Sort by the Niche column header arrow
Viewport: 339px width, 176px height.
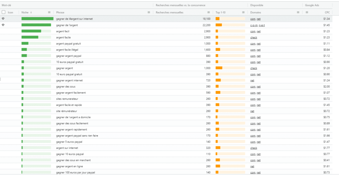31,12
